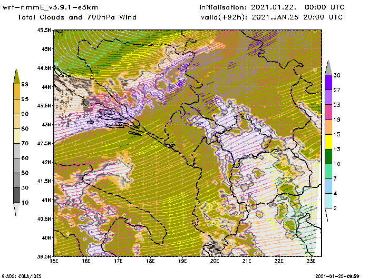
Task: Click the 43.5N latitude axis label
Action: click(x=44, y=105)
